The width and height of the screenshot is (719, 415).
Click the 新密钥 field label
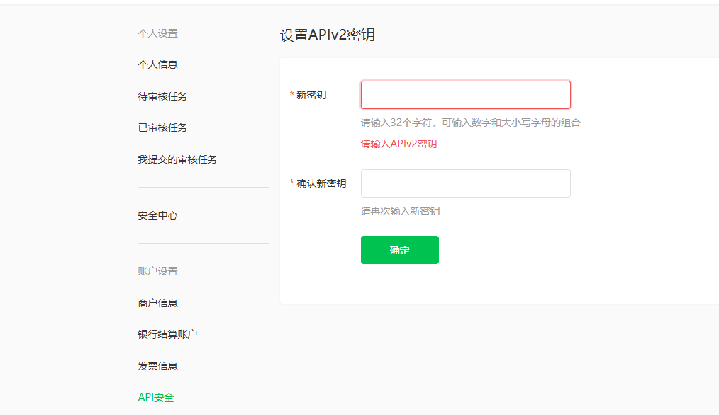pyautogui.click(x=311, y=95)
